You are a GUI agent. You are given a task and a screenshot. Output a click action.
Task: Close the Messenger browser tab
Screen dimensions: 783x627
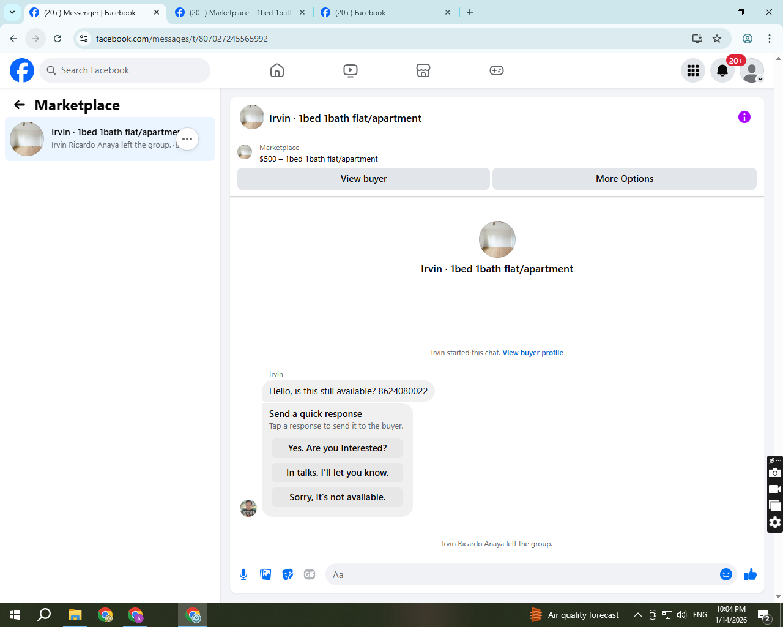157,12
